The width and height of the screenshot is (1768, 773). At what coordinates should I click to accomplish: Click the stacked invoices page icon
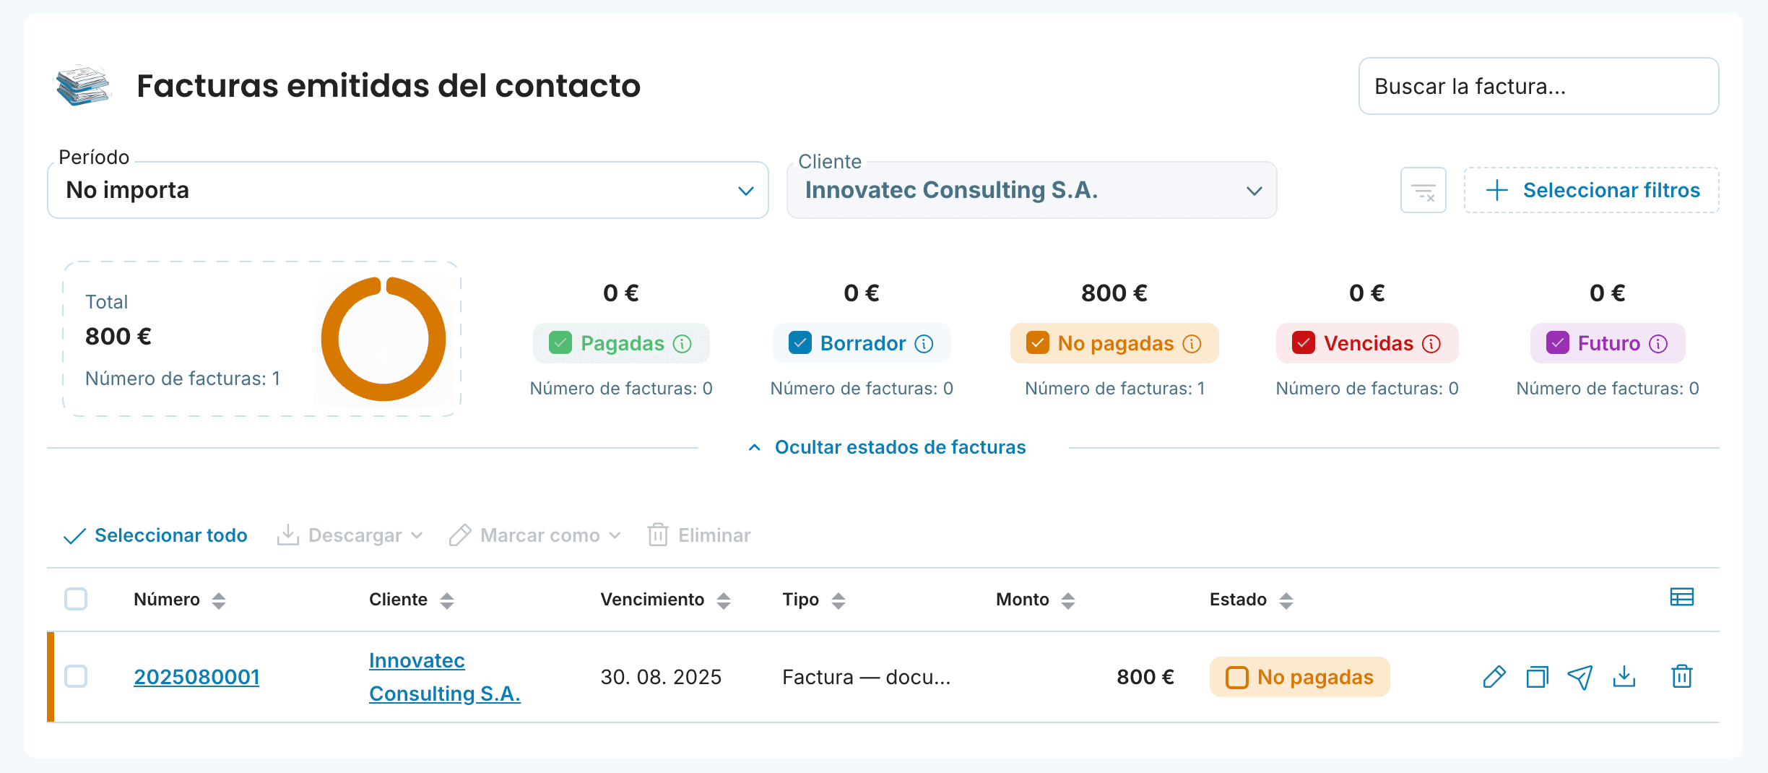(83, 86)
